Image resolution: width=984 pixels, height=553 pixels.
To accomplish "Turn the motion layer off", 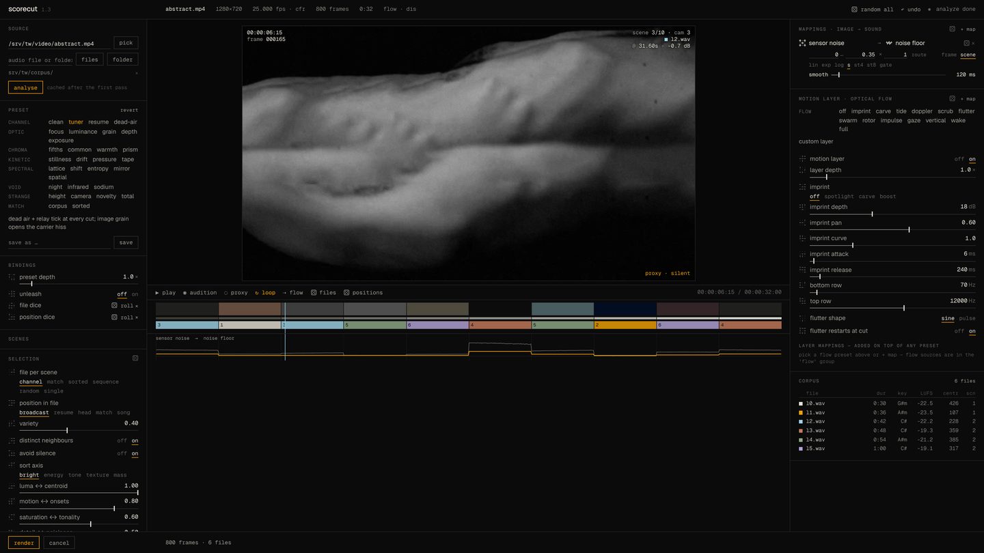I will (959, 159).
